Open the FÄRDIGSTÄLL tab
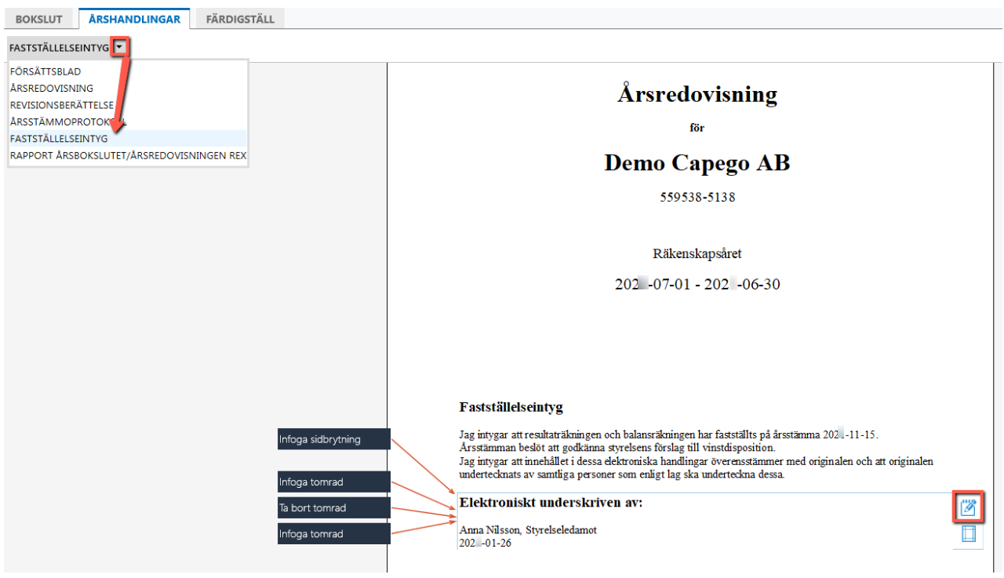Image resolution: width=1004 pixels, height=578 pixels. tap(240, 19)
